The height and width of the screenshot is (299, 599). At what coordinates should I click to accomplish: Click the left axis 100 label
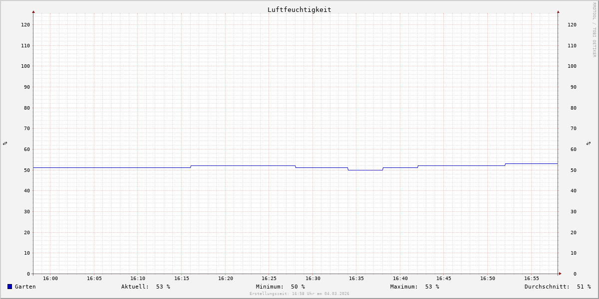tap(25, 66)
